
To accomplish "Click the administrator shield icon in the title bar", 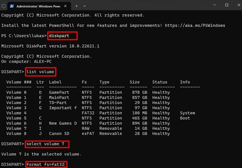I will 3,6.
